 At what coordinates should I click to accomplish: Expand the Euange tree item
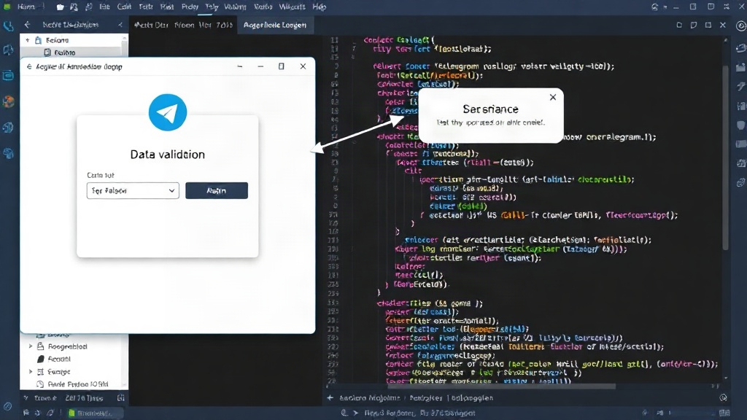31,371
